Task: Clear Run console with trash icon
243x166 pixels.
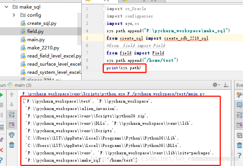Action: tap(12, 145)
